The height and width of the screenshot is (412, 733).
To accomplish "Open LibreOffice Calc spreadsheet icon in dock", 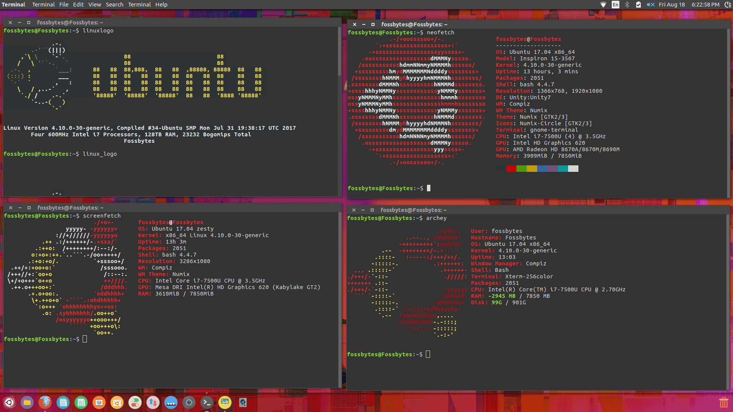I will 81,402.
